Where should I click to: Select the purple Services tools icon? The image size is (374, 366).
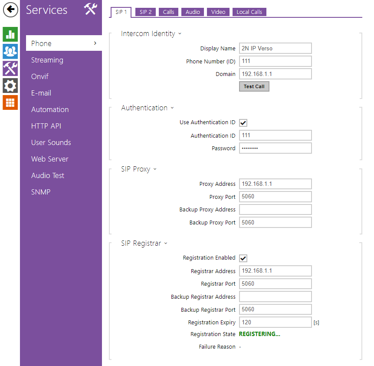click(x=10, y=68)
